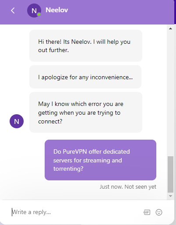176x225 pixels.
Task: Click the N avatar beside messages
Action: click(x=17, y=121)
